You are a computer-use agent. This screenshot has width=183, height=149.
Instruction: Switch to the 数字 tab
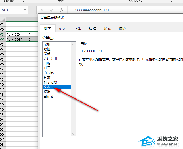click(x=47, y=29)
